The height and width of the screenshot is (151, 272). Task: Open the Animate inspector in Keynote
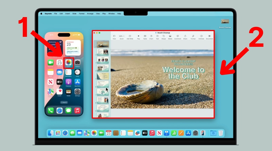point(201,37)
